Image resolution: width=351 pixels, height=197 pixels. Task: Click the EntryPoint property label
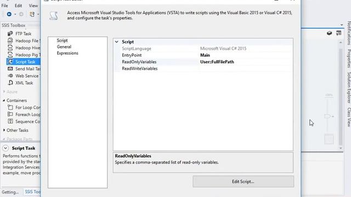tap(132, 55)
